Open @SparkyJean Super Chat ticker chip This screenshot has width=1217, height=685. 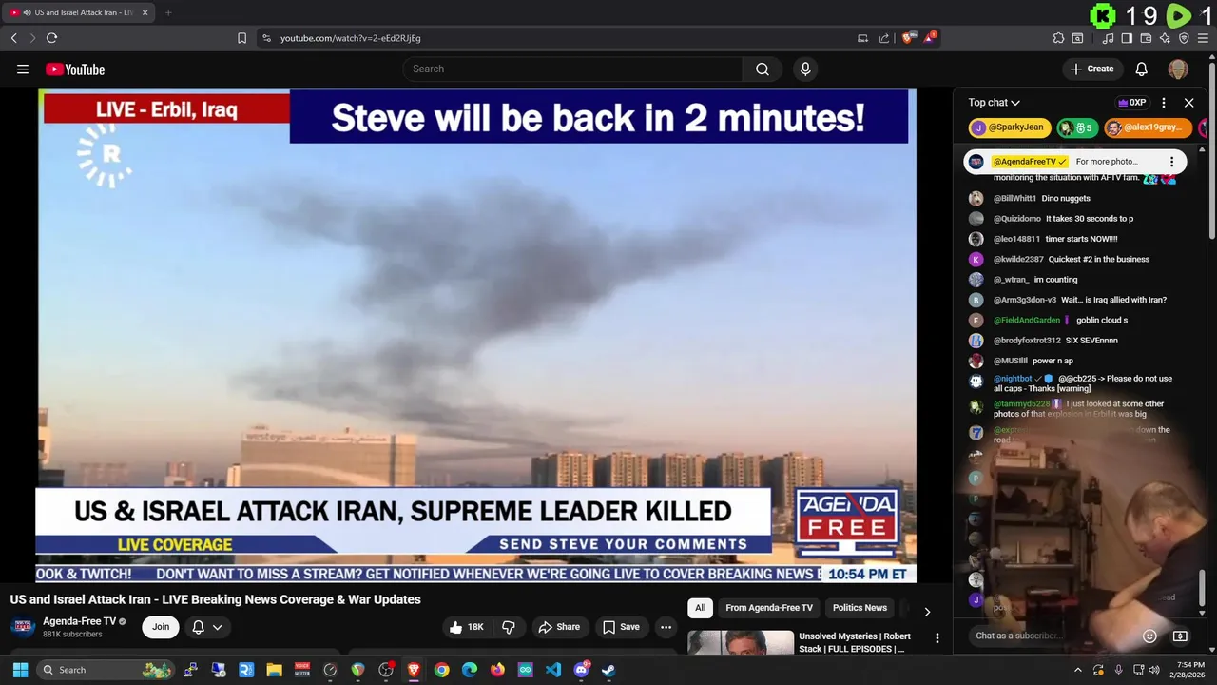point(1009,127)
